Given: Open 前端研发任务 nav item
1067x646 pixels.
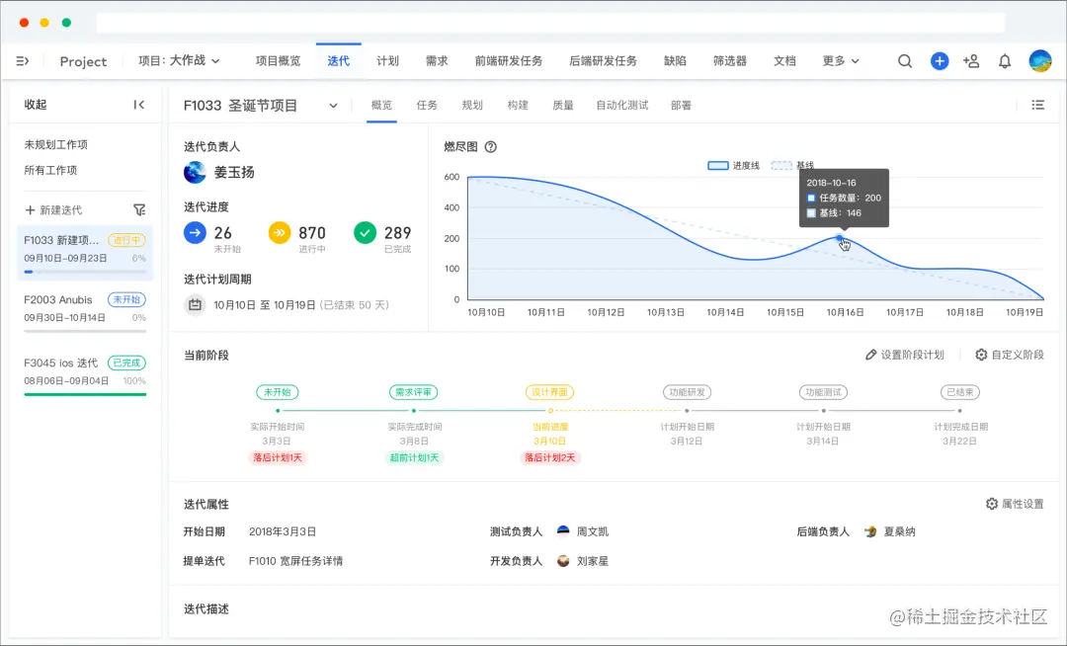Looking at the screenshot, I should [x=509, y=61].
